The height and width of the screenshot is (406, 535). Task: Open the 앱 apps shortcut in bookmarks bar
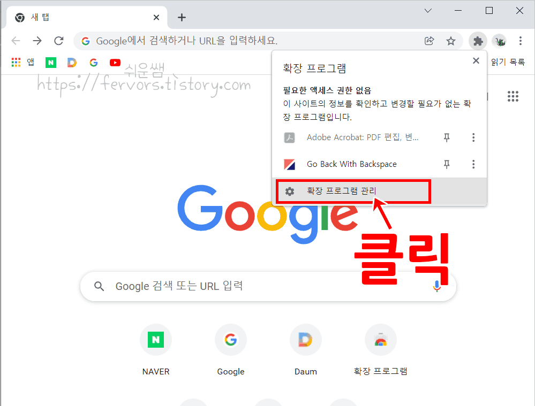point(23,63)
